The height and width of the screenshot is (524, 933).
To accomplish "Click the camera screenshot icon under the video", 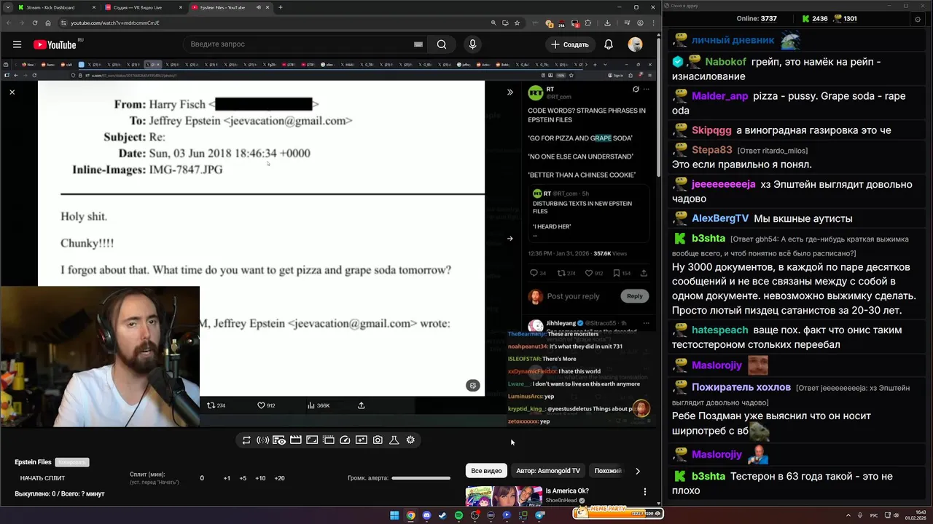I will click(x=378, y=440).
